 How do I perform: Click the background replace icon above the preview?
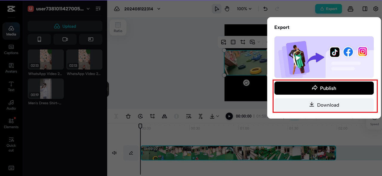252,42
